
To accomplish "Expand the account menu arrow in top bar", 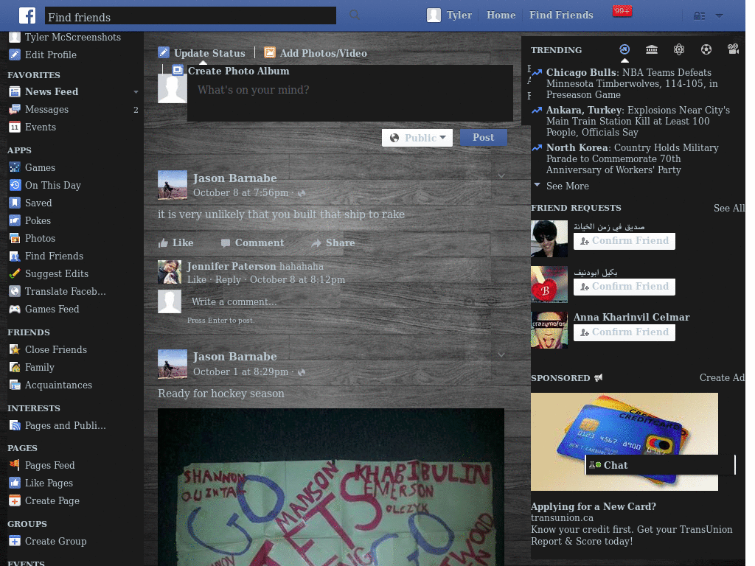I will 719,16.
